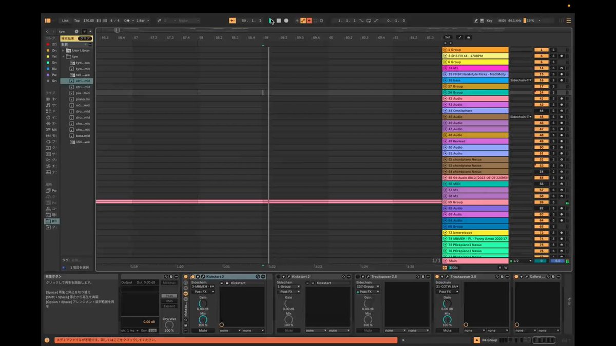Click Mute button under first Kickstart 2

[x=203, y=331]
